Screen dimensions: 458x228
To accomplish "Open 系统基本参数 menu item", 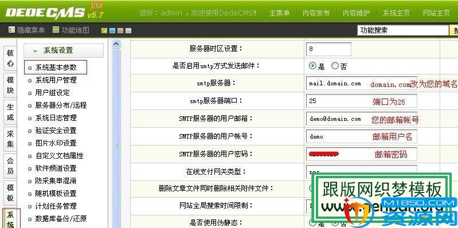I will click(x=56, y=68).
